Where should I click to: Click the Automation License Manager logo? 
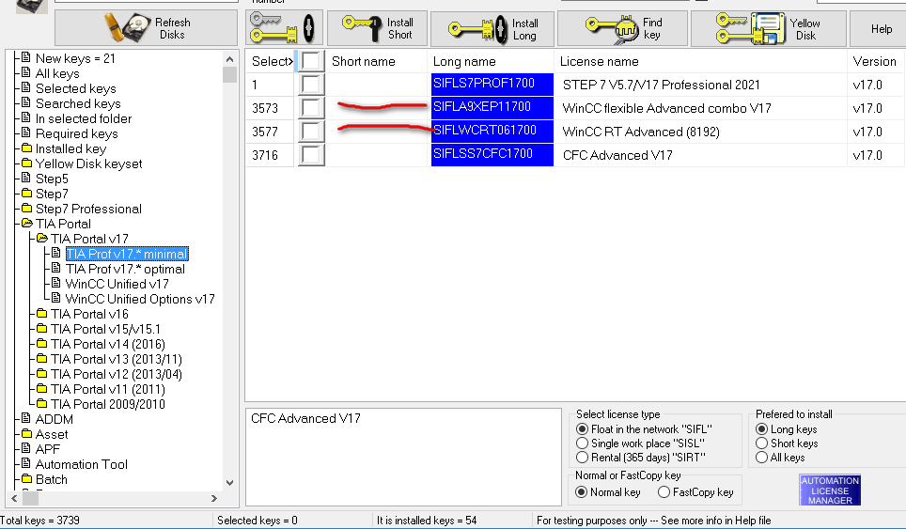click(830, 490)
